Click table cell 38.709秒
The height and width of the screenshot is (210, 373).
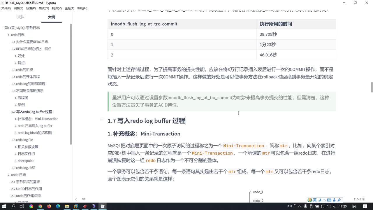tap(296, 34)
